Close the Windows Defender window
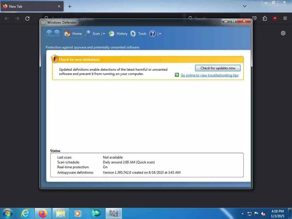 coord(244,21)
